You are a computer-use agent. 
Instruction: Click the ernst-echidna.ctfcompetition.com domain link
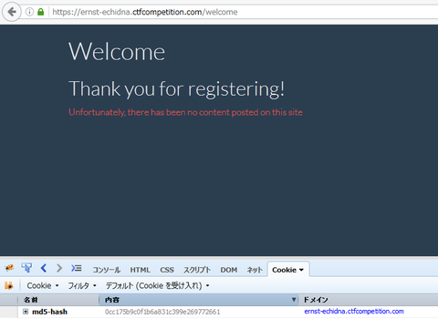(354, 312)
